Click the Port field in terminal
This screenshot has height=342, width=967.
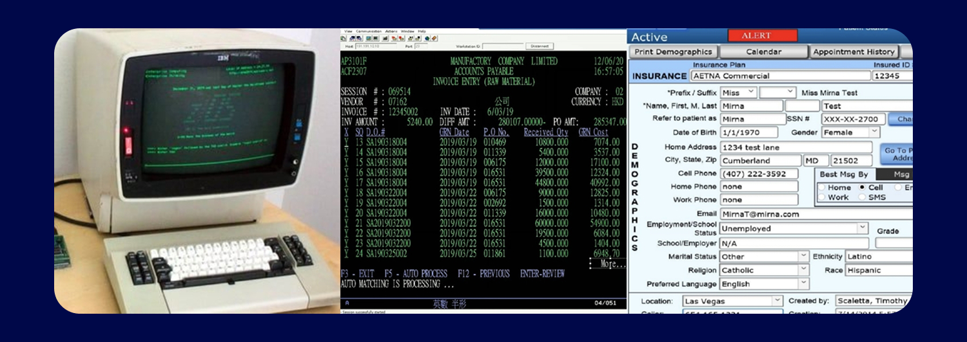pyautogui.click(x=421, y=46)
